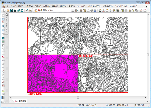The image size is (151, 108).
Task: Open the 属性(A) menu
Action: pos(72,6)
